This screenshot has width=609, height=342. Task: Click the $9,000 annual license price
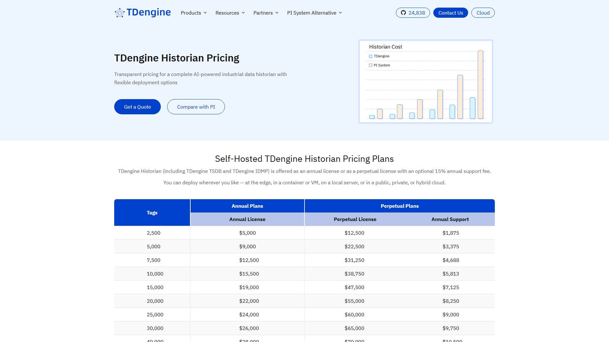[247, 246]
